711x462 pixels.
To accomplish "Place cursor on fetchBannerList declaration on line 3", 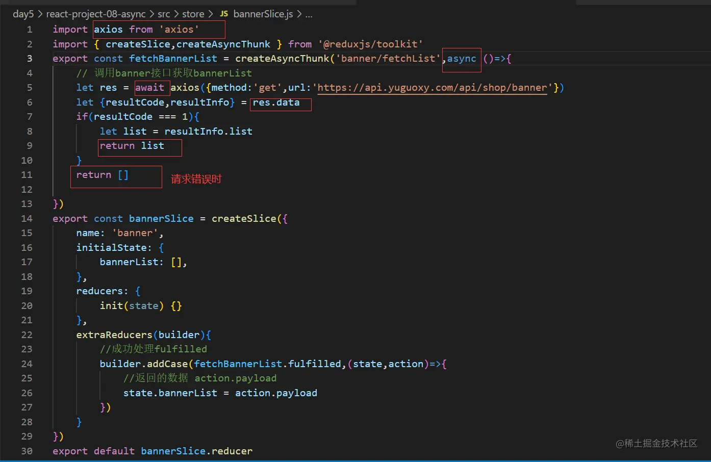I will 173,59.
